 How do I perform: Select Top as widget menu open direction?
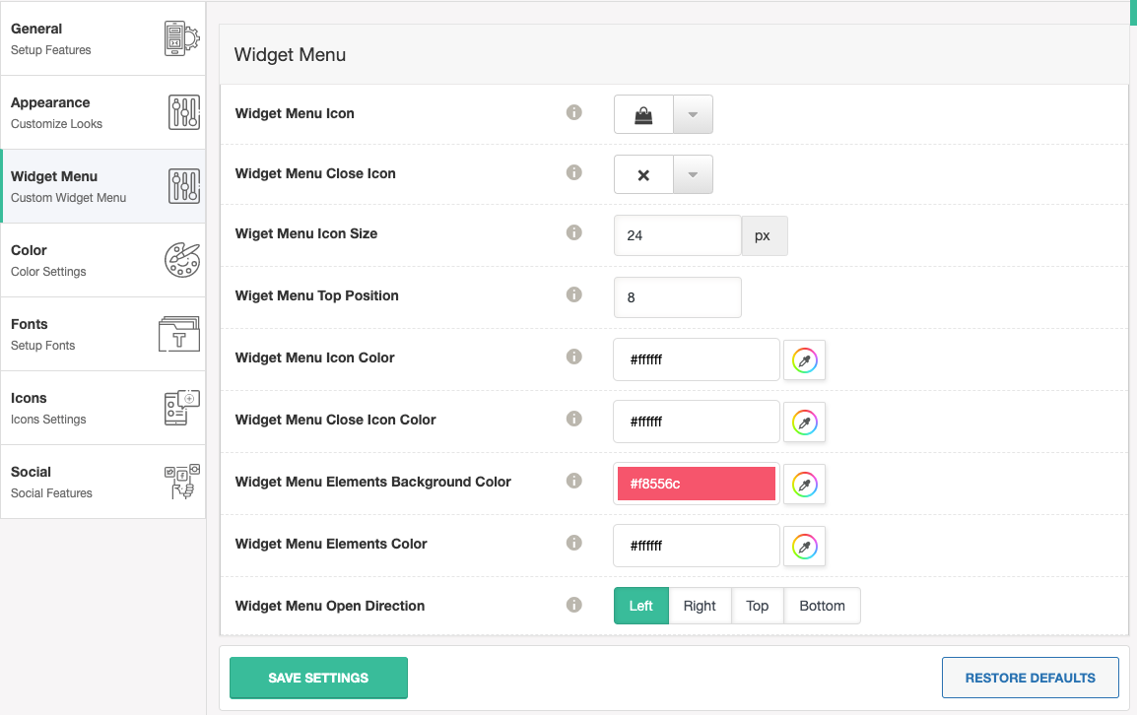coord(757,605)
